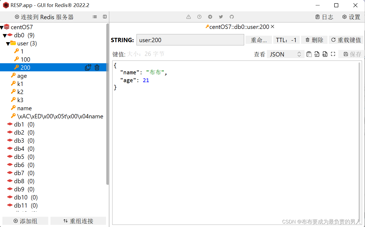Collapse the db0 database node
This screenshot has width=365, height=227.
coord(5,36)
